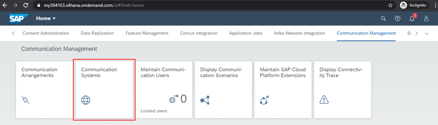
Task: Switch to Application Jobs tab
Action: tap(246, 33)
